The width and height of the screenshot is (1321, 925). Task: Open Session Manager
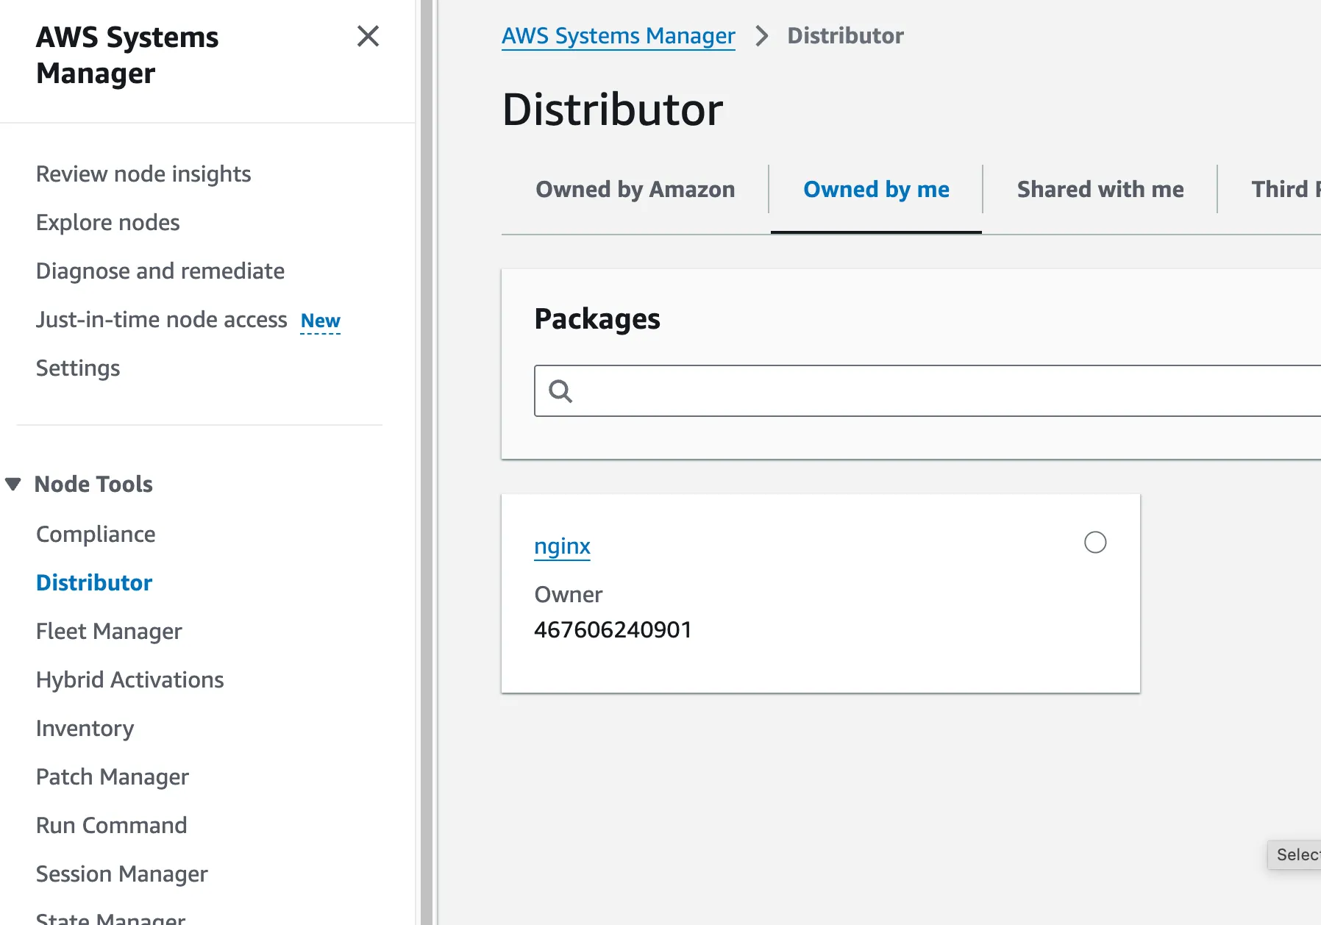coord(122,874)
